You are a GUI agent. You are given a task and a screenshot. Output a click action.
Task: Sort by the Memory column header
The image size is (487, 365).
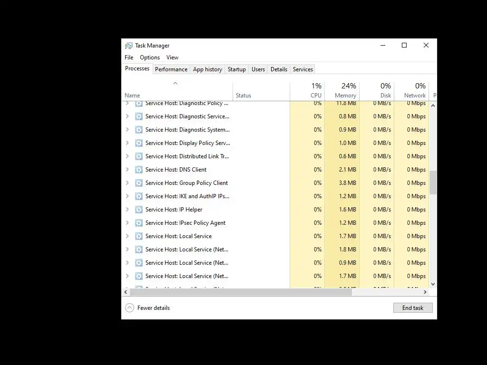pos(342,91)
